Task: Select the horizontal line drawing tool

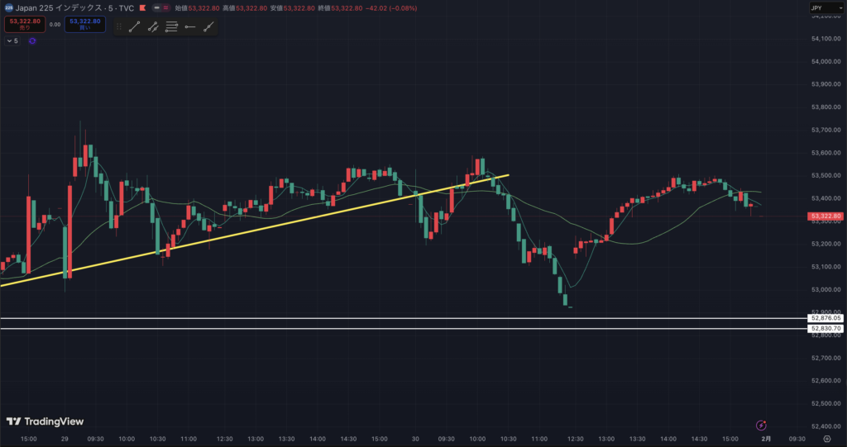Action: (190, 26)
